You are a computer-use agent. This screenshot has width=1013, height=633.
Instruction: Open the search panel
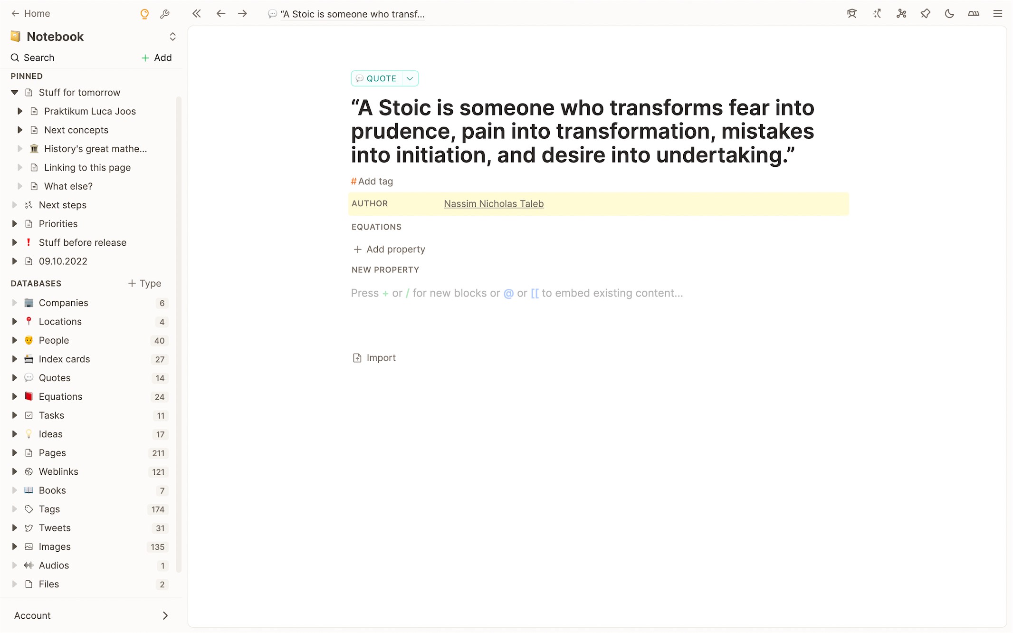39,57
